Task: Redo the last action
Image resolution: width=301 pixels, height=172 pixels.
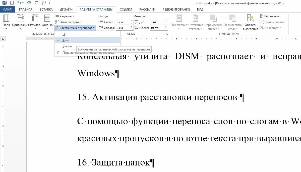Action: click(29, 3)
